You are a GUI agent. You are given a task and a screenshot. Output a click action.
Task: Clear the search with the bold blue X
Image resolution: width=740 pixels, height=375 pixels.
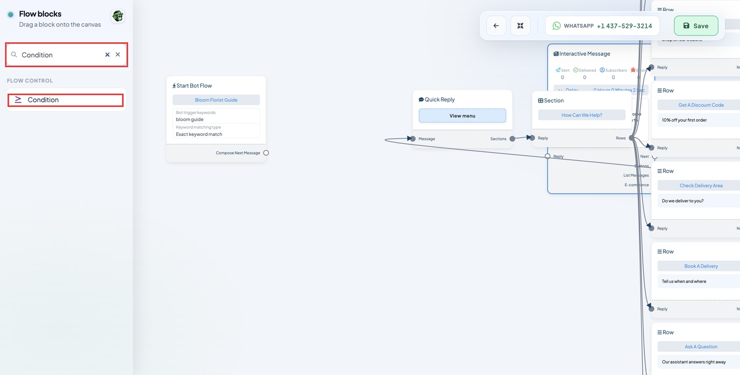107,54
